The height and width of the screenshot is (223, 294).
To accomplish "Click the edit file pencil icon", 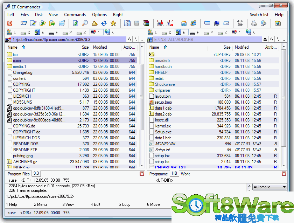I will click(33, 23).
